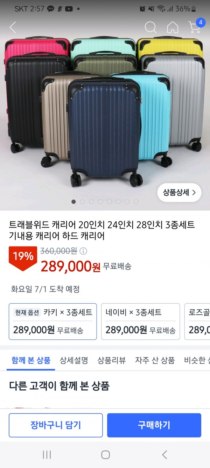Open Android recent apps button
Viewport: 210px width, 468px height.
tap(47, 455)
